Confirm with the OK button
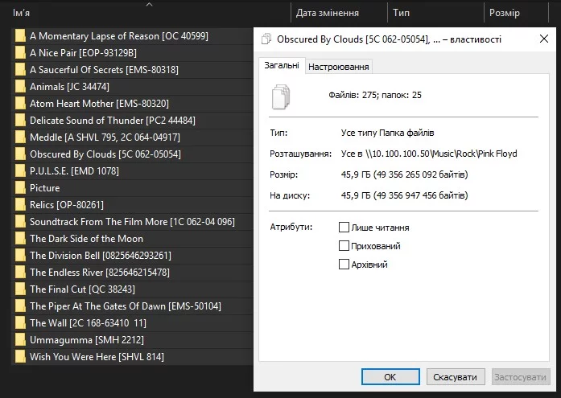This screenshot has width=561, height=398. [390, 377]
